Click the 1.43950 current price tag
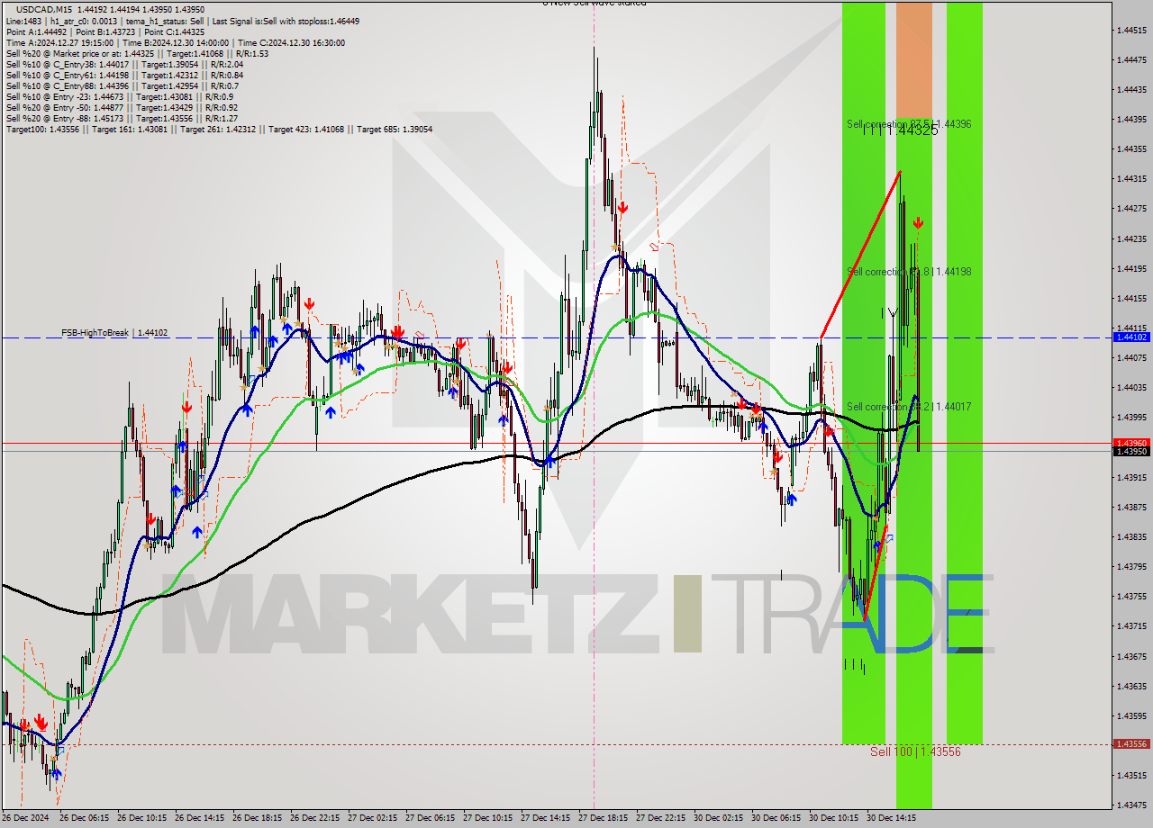The image size is (1153, 828). (1131, 451)
